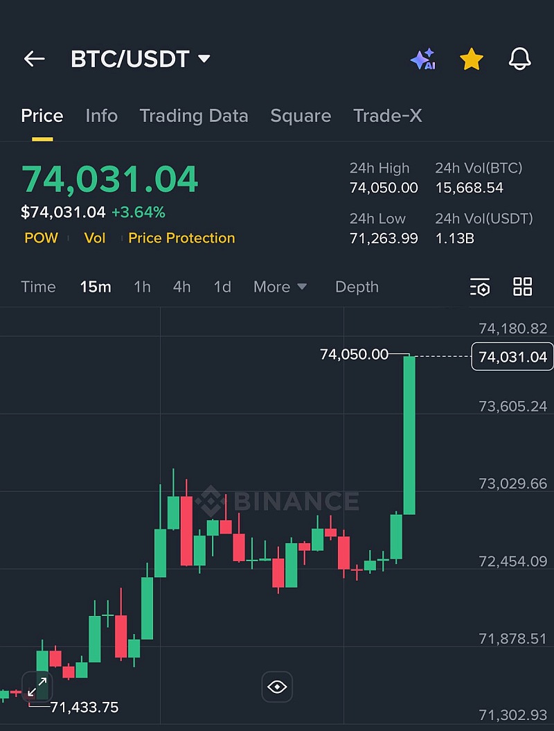Open price alert bell
Screen dimensions: 554x731
pos(519,60)
